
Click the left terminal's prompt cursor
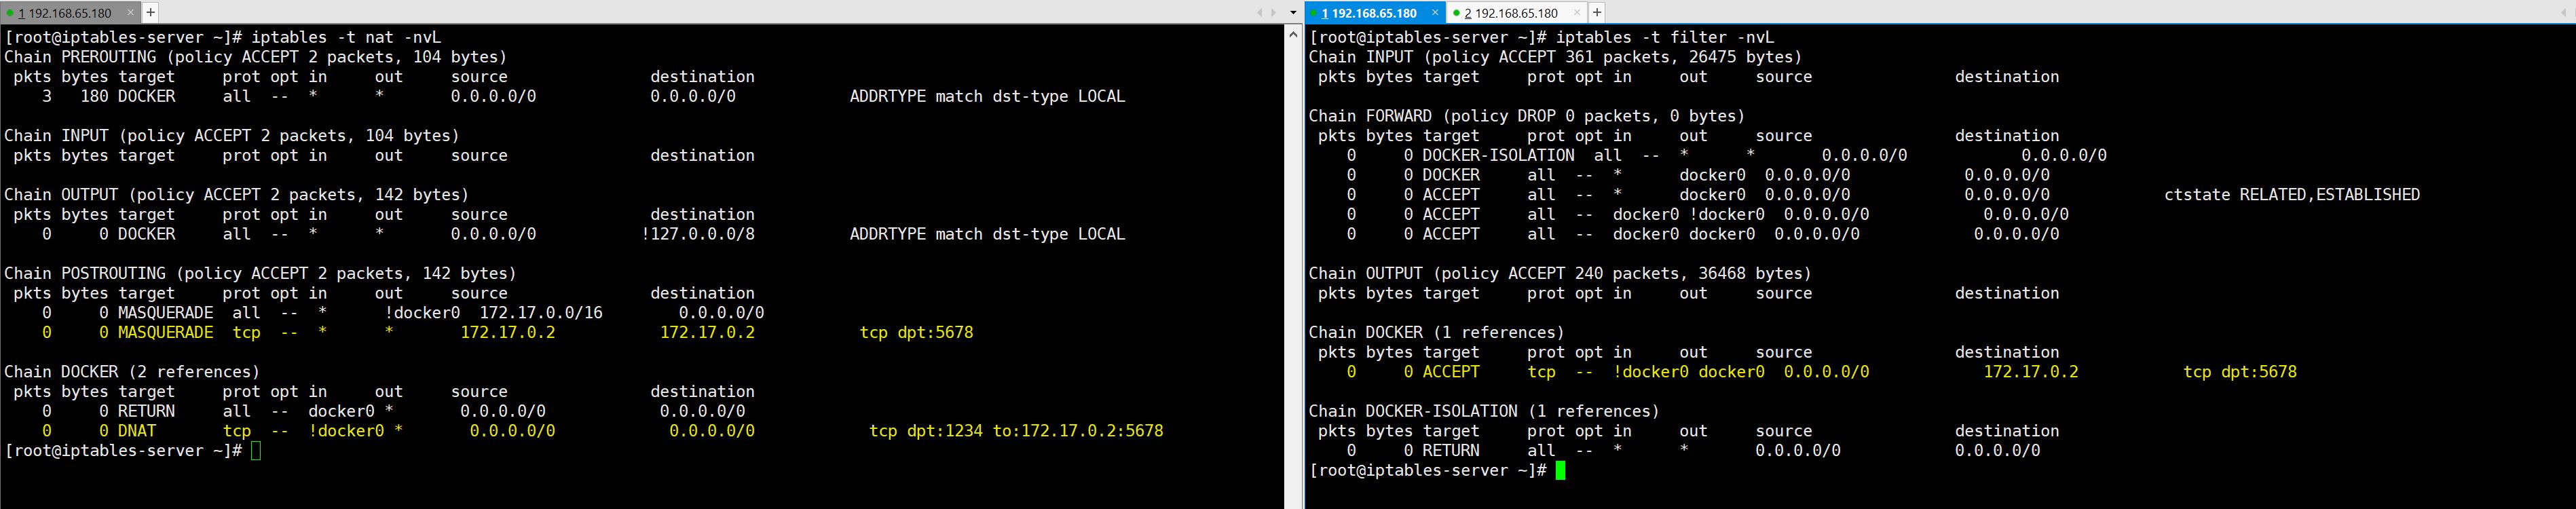[x=256, y=451]
